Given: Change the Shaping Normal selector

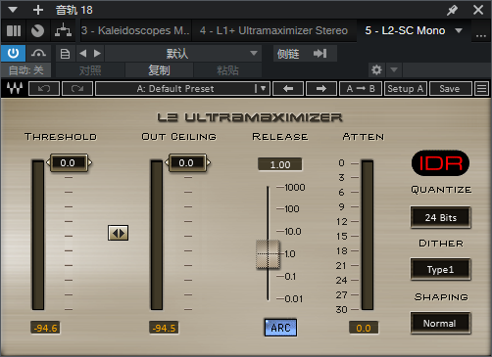Looking at the screenshot, I should pyautogui.click(x=440, y=323).
